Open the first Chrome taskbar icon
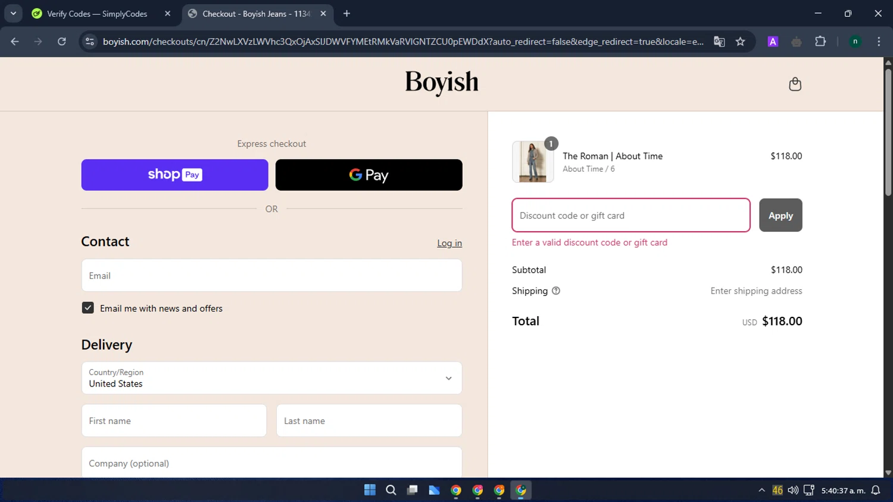This screenshot has width=893, height=502. [x=456, y=490]
